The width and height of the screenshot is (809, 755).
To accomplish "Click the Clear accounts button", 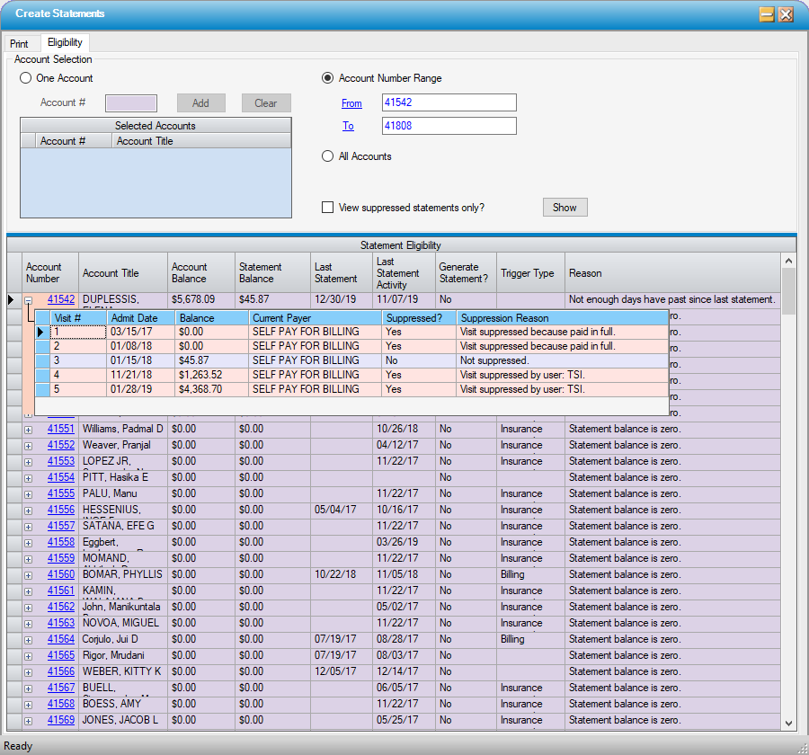I will [x=266, y=103].
